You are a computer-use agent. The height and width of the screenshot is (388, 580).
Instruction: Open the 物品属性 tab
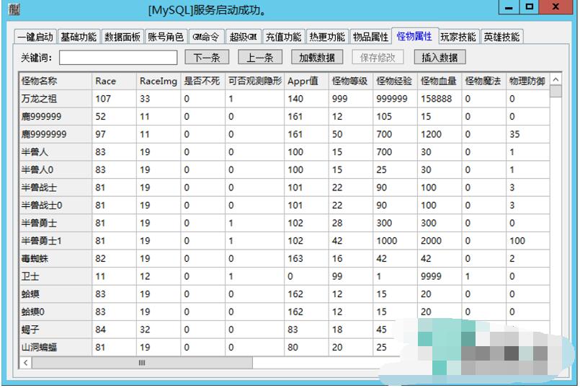pos(370,37)
